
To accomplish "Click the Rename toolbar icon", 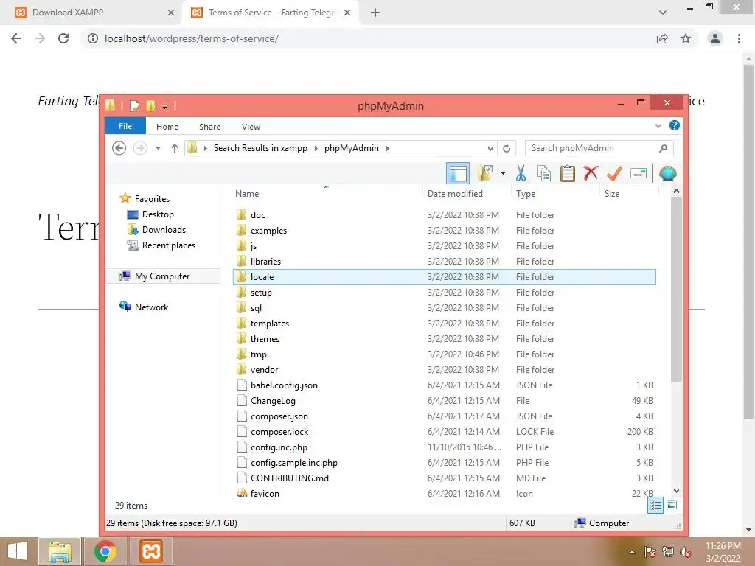I will [638, 173].
